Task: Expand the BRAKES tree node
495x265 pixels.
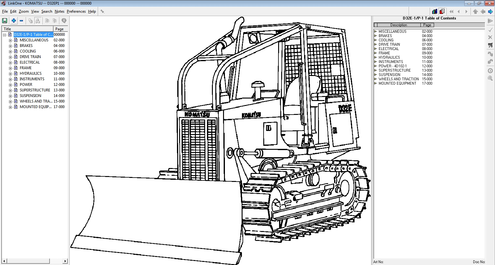Action: pos(10,46)
